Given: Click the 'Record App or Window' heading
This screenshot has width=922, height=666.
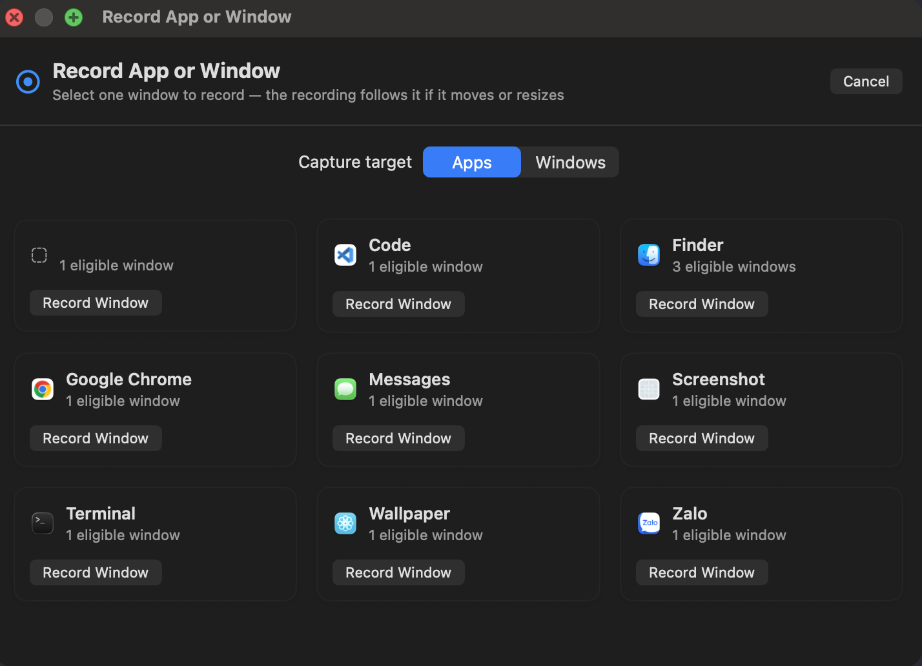Looking at the screenshot, I should click(x=166, y=70).
